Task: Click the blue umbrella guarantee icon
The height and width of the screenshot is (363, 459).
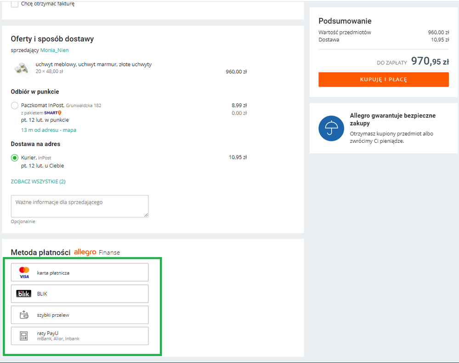Action: pyautogui.click(x=331, y=128)
